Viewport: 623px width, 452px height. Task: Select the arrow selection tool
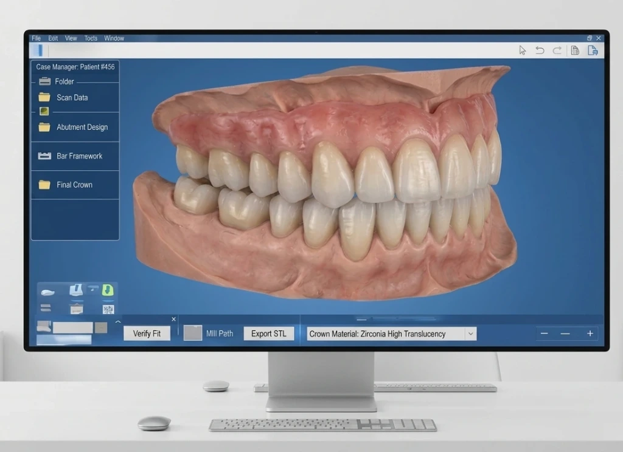click(523, 50)
